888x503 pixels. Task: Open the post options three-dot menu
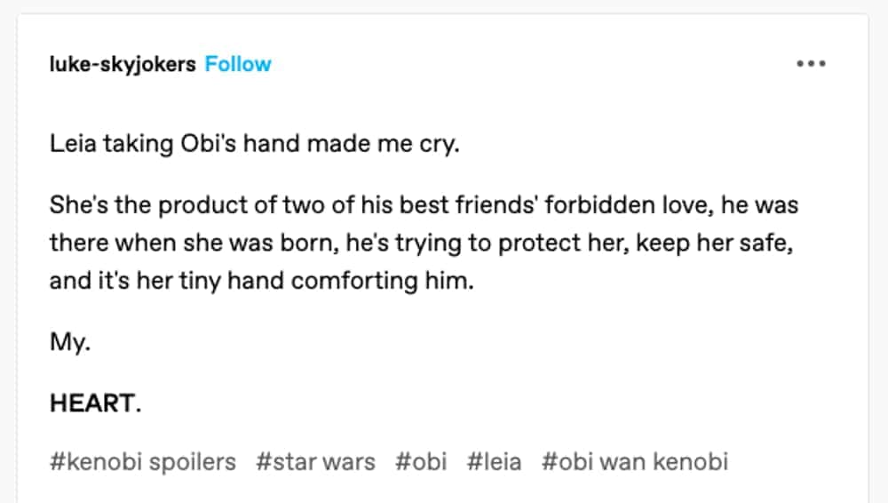[x=811, y=64]
